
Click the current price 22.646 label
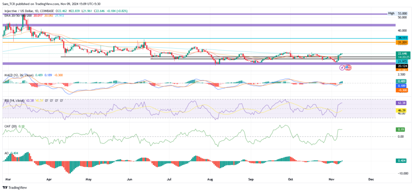click(x=402, y=53)
